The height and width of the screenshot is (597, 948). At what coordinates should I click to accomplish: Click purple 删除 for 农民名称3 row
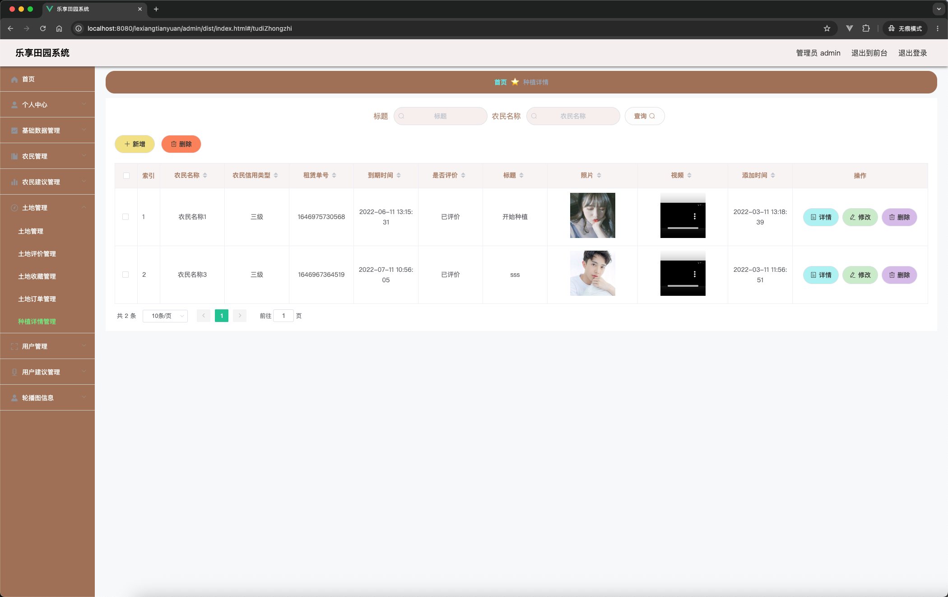899,275
